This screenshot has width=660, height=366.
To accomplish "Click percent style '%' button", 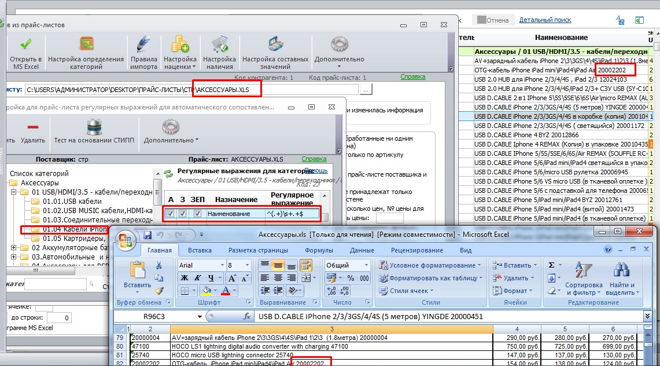I will [351, 278].
